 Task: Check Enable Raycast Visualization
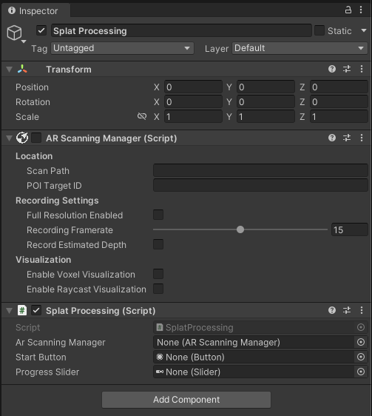(x=158, y=289)
